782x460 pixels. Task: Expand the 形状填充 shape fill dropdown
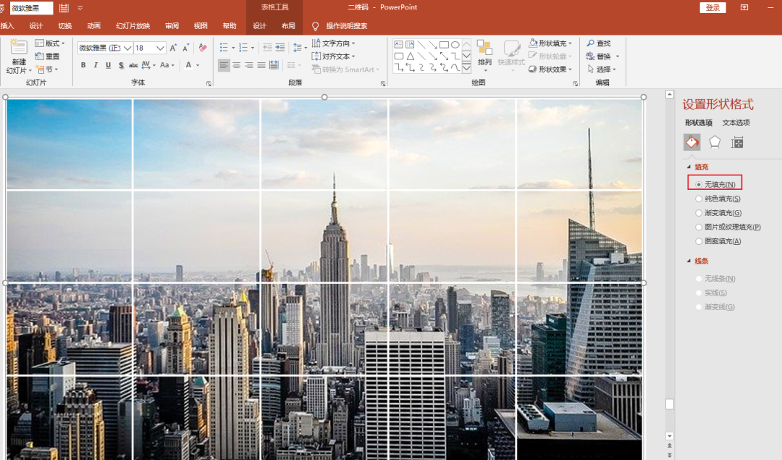pyautogui.click(x=571, y=43)
